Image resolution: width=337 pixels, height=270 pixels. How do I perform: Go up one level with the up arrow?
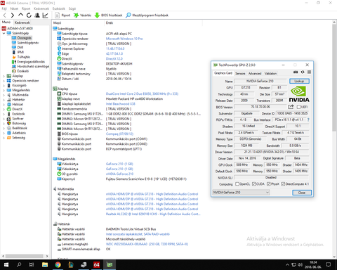(x=20, y=15)
